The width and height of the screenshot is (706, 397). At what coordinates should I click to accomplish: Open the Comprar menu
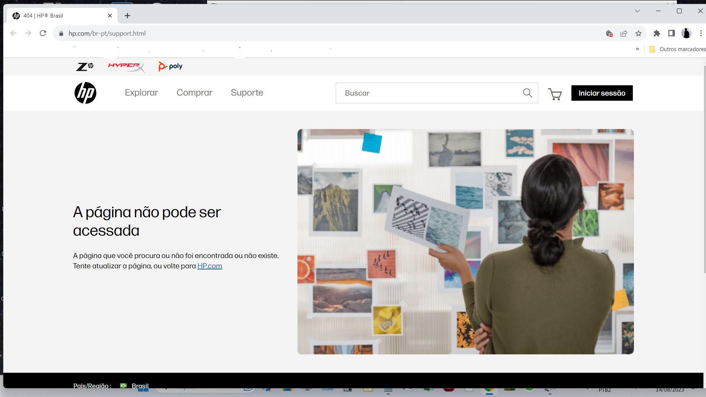(194, 93)
